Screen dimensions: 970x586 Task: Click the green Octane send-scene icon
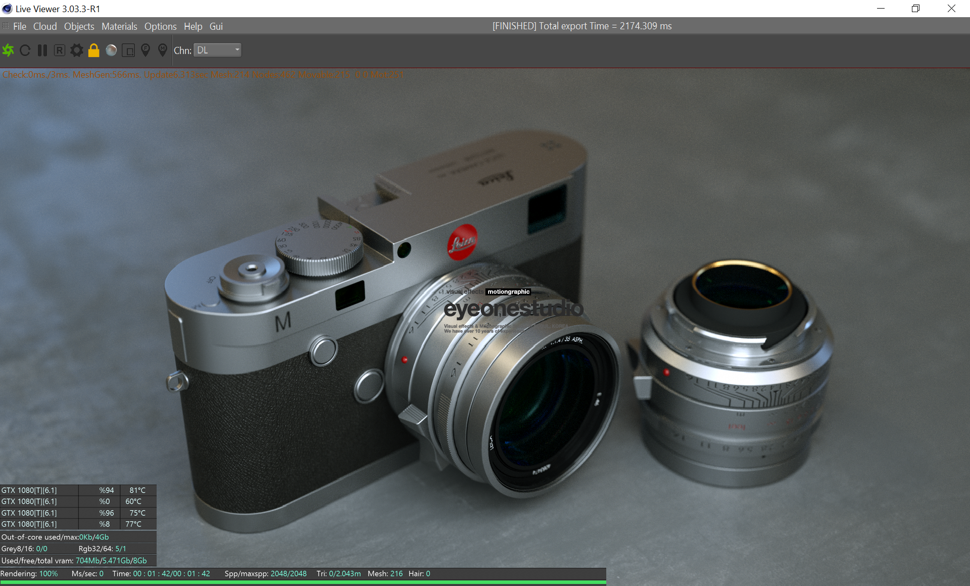pyautogui.click(x=9, y=50)
